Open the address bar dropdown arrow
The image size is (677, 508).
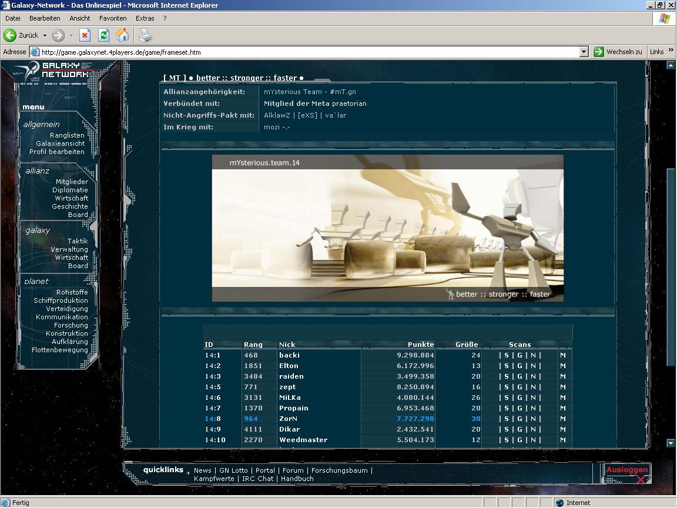(584, 52)
